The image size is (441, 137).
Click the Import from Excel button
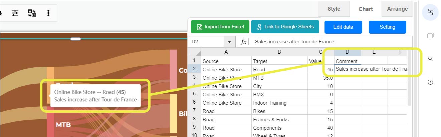pos(220,27)
